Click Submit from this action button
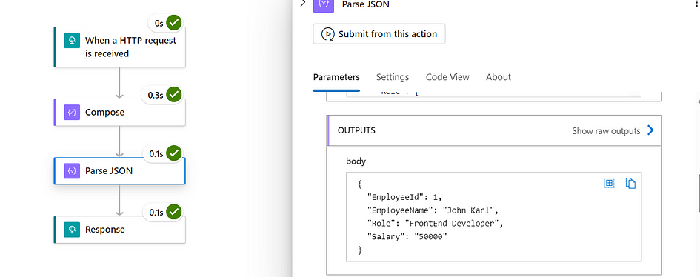Viewport: 700px width, 277px height. coord(379,34)
